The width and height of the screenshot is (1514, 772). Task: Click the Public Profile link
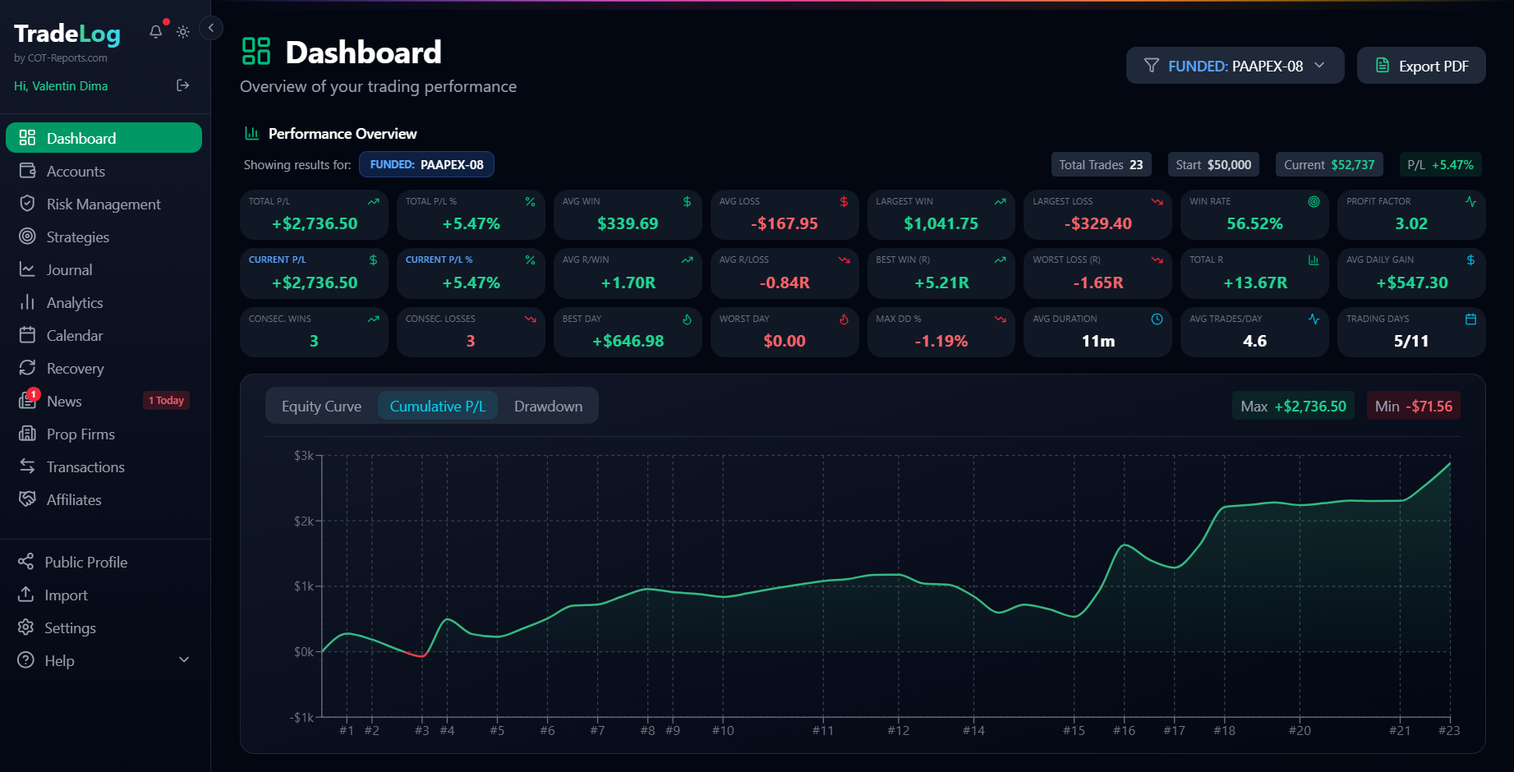(85, 563)
